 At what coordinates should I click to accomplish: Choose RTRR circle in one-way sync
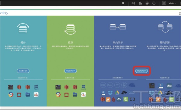103,85
